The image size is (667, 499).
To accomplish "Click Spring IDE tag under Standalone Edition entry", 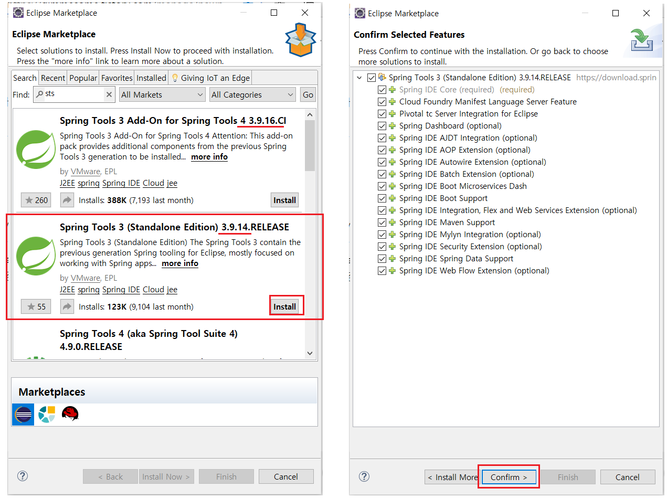I will [x=121, y=290].
